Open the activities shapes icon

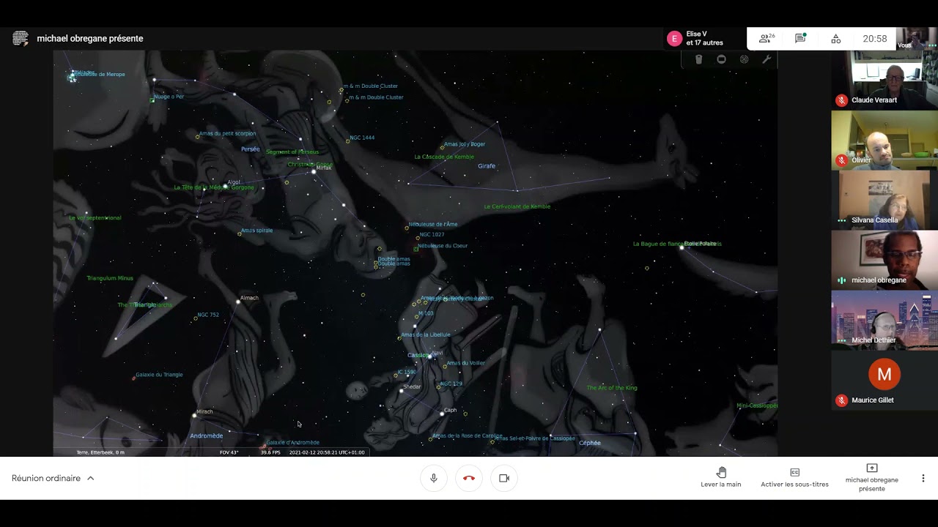point(835,39)
